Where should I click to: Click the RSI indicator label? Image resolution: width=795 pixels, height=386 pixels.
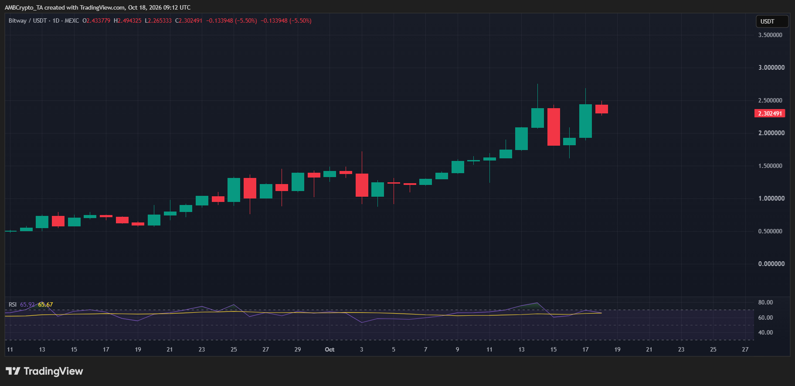coord(13,304)
